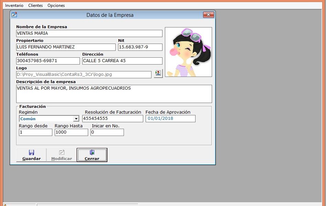The width and height of the screenshot is (326, 206).
Task: Expand the Regimén dropdown arrow
Action: tap(76, 119)
